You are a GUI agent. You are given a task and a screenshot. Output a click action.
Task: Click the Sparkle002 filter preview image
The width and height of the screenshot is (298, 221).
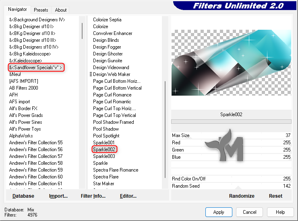point(231,62)
